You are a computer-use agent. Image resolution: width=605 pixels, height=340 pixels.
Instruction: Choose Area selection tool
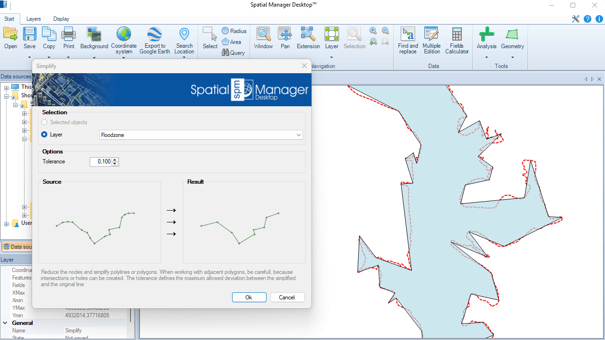(232, 42)
